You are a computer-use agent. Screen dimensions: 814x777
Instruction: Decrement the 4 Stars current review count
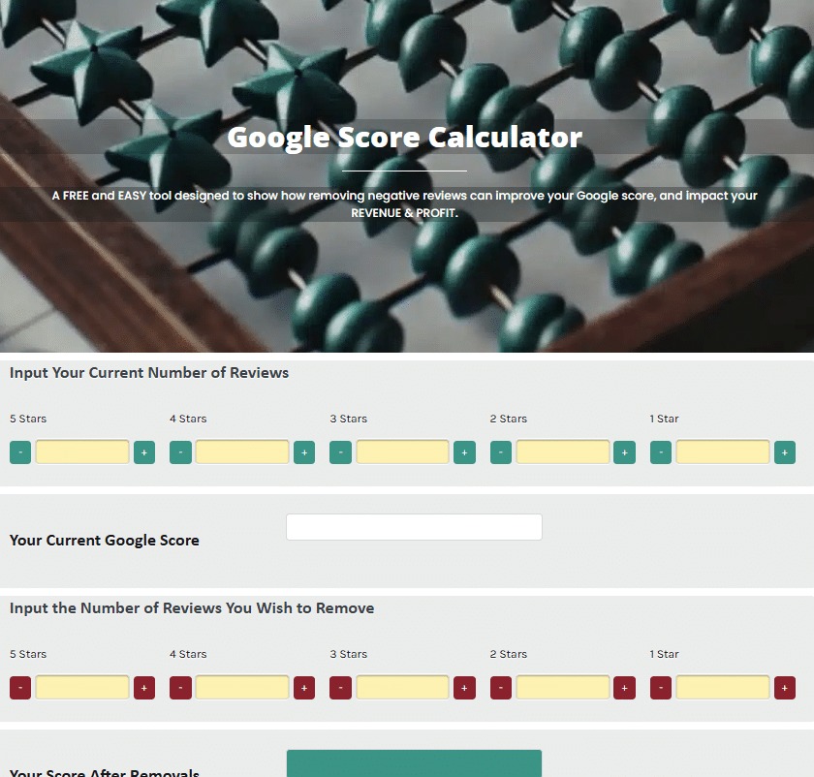pos(180,451)
